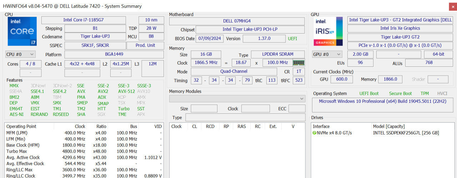The width and height of the screenshot is (457, 178).
Task: Close the System Summary window
Action: click(452, 6)
